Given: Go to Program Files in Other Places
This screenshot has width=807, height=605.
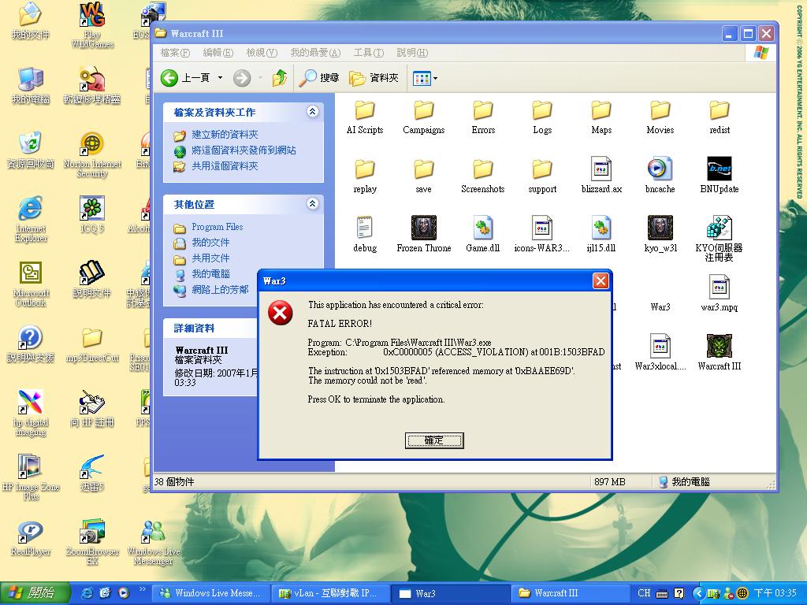Looking at the screenshot, I should 218,227.
